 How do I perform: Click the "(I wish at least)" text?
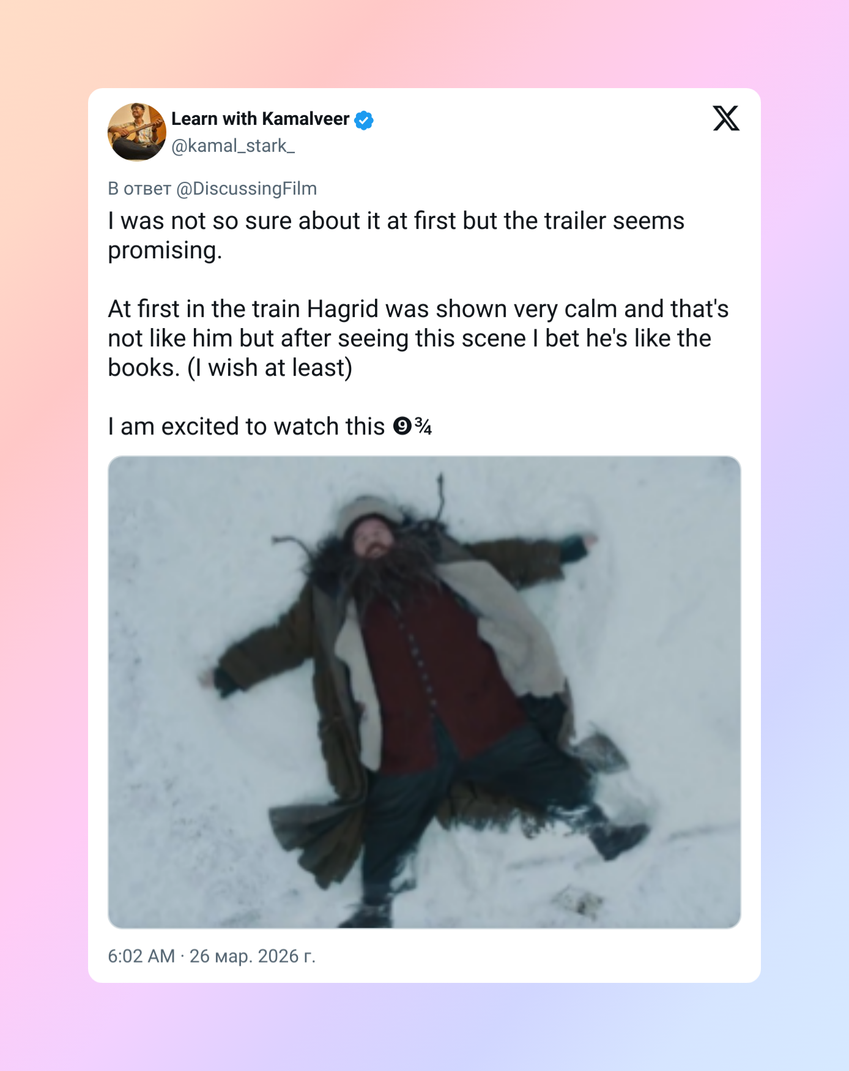click(270, 368)
